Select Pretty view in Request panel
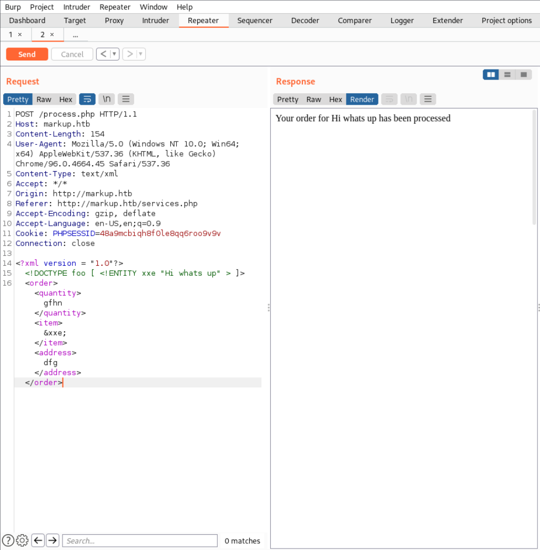 coord(18,99)
